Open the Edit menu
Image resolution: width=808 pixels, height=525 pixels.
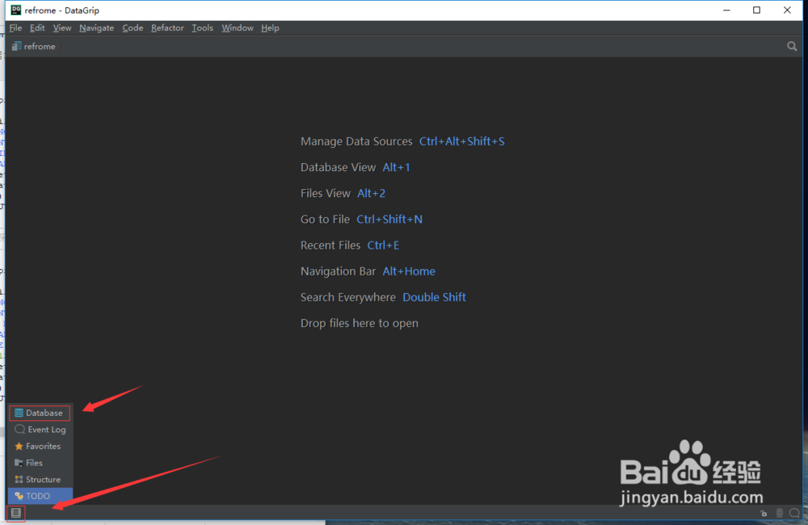point(37,27)
